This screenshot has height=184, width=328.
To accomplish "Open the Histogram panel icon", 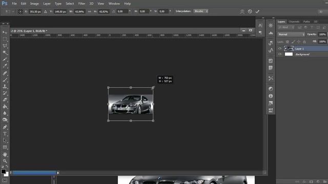I will pyautogui.click(x=271, y=33).
